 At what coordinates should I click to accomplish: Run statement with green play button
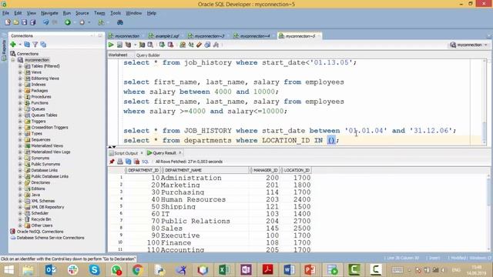click(111, 45)
